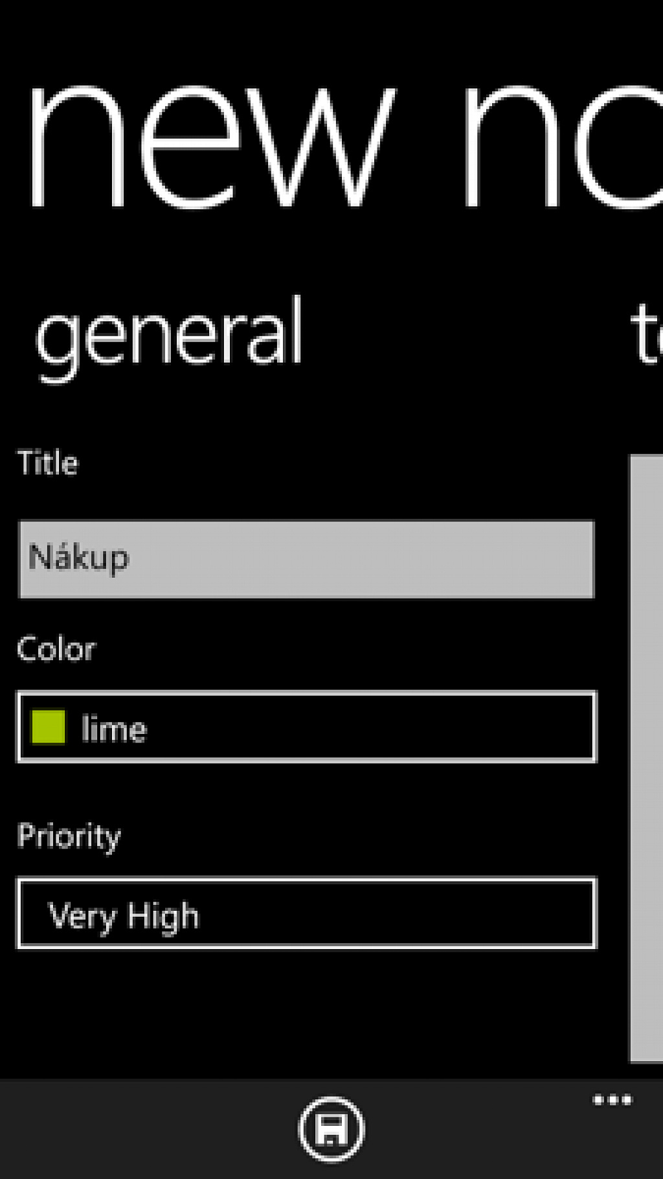Image resolution: width=663 pixels, height=1179 pixels.
Task: Click the Priority label
Action: pyautogui.click(x=69, y=836)
